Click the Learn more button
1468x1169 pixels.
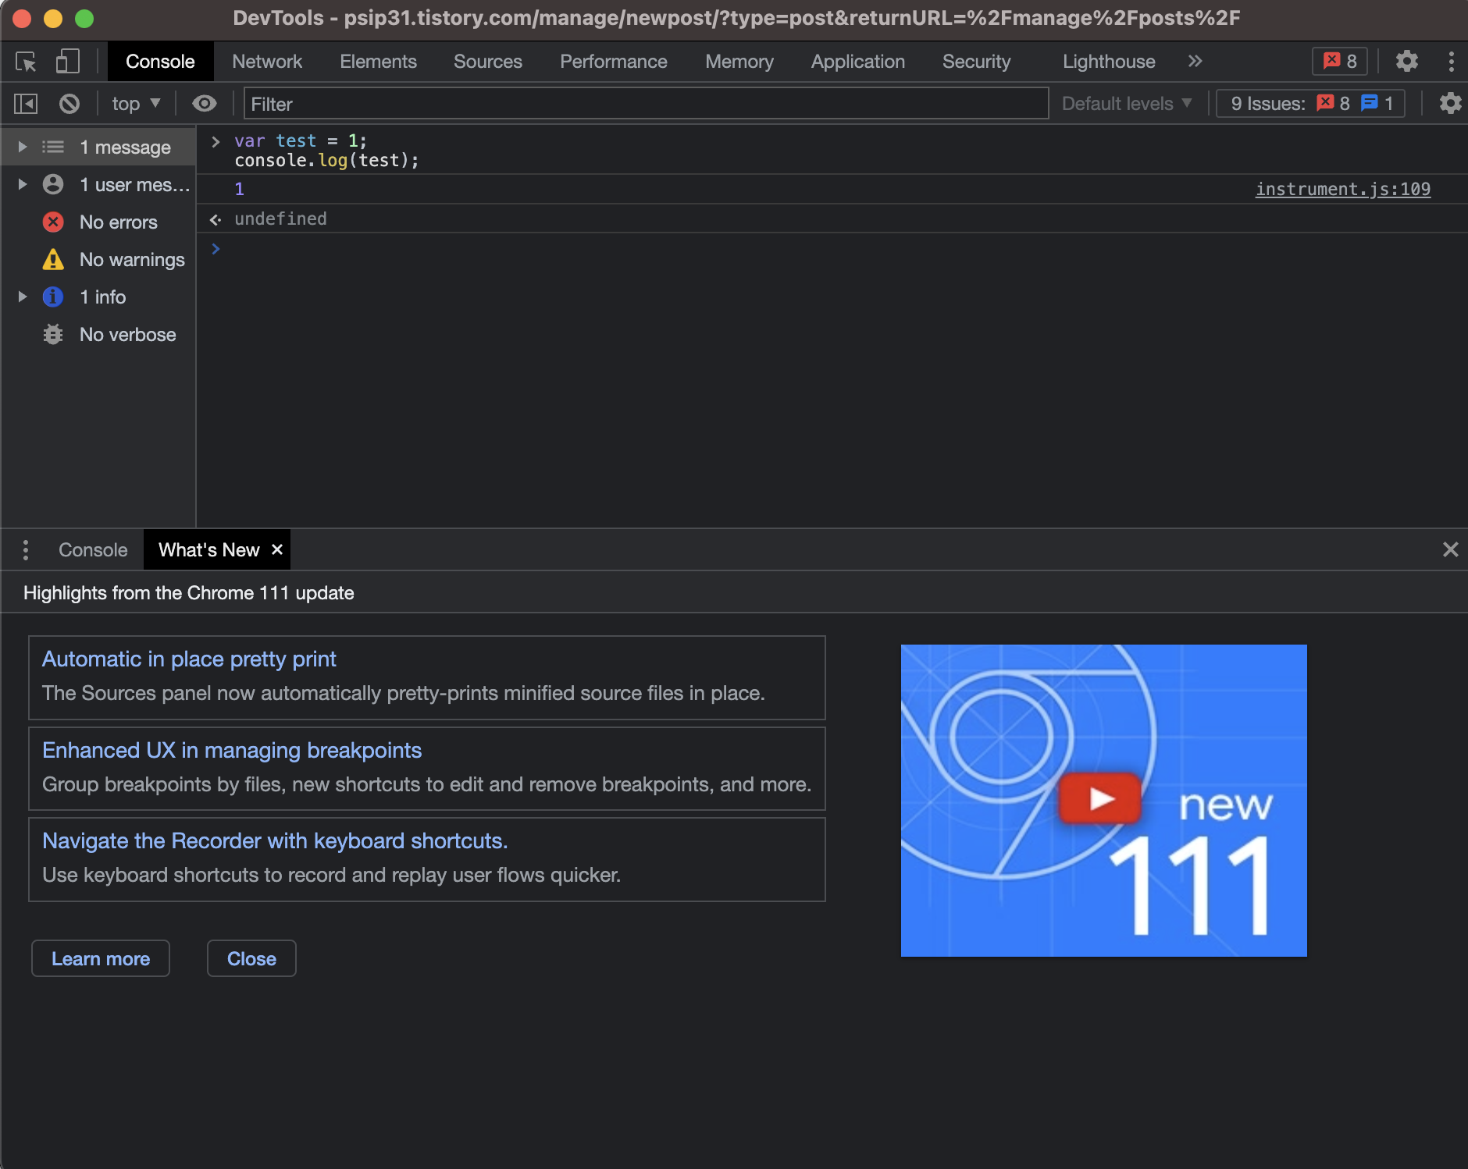101,958
